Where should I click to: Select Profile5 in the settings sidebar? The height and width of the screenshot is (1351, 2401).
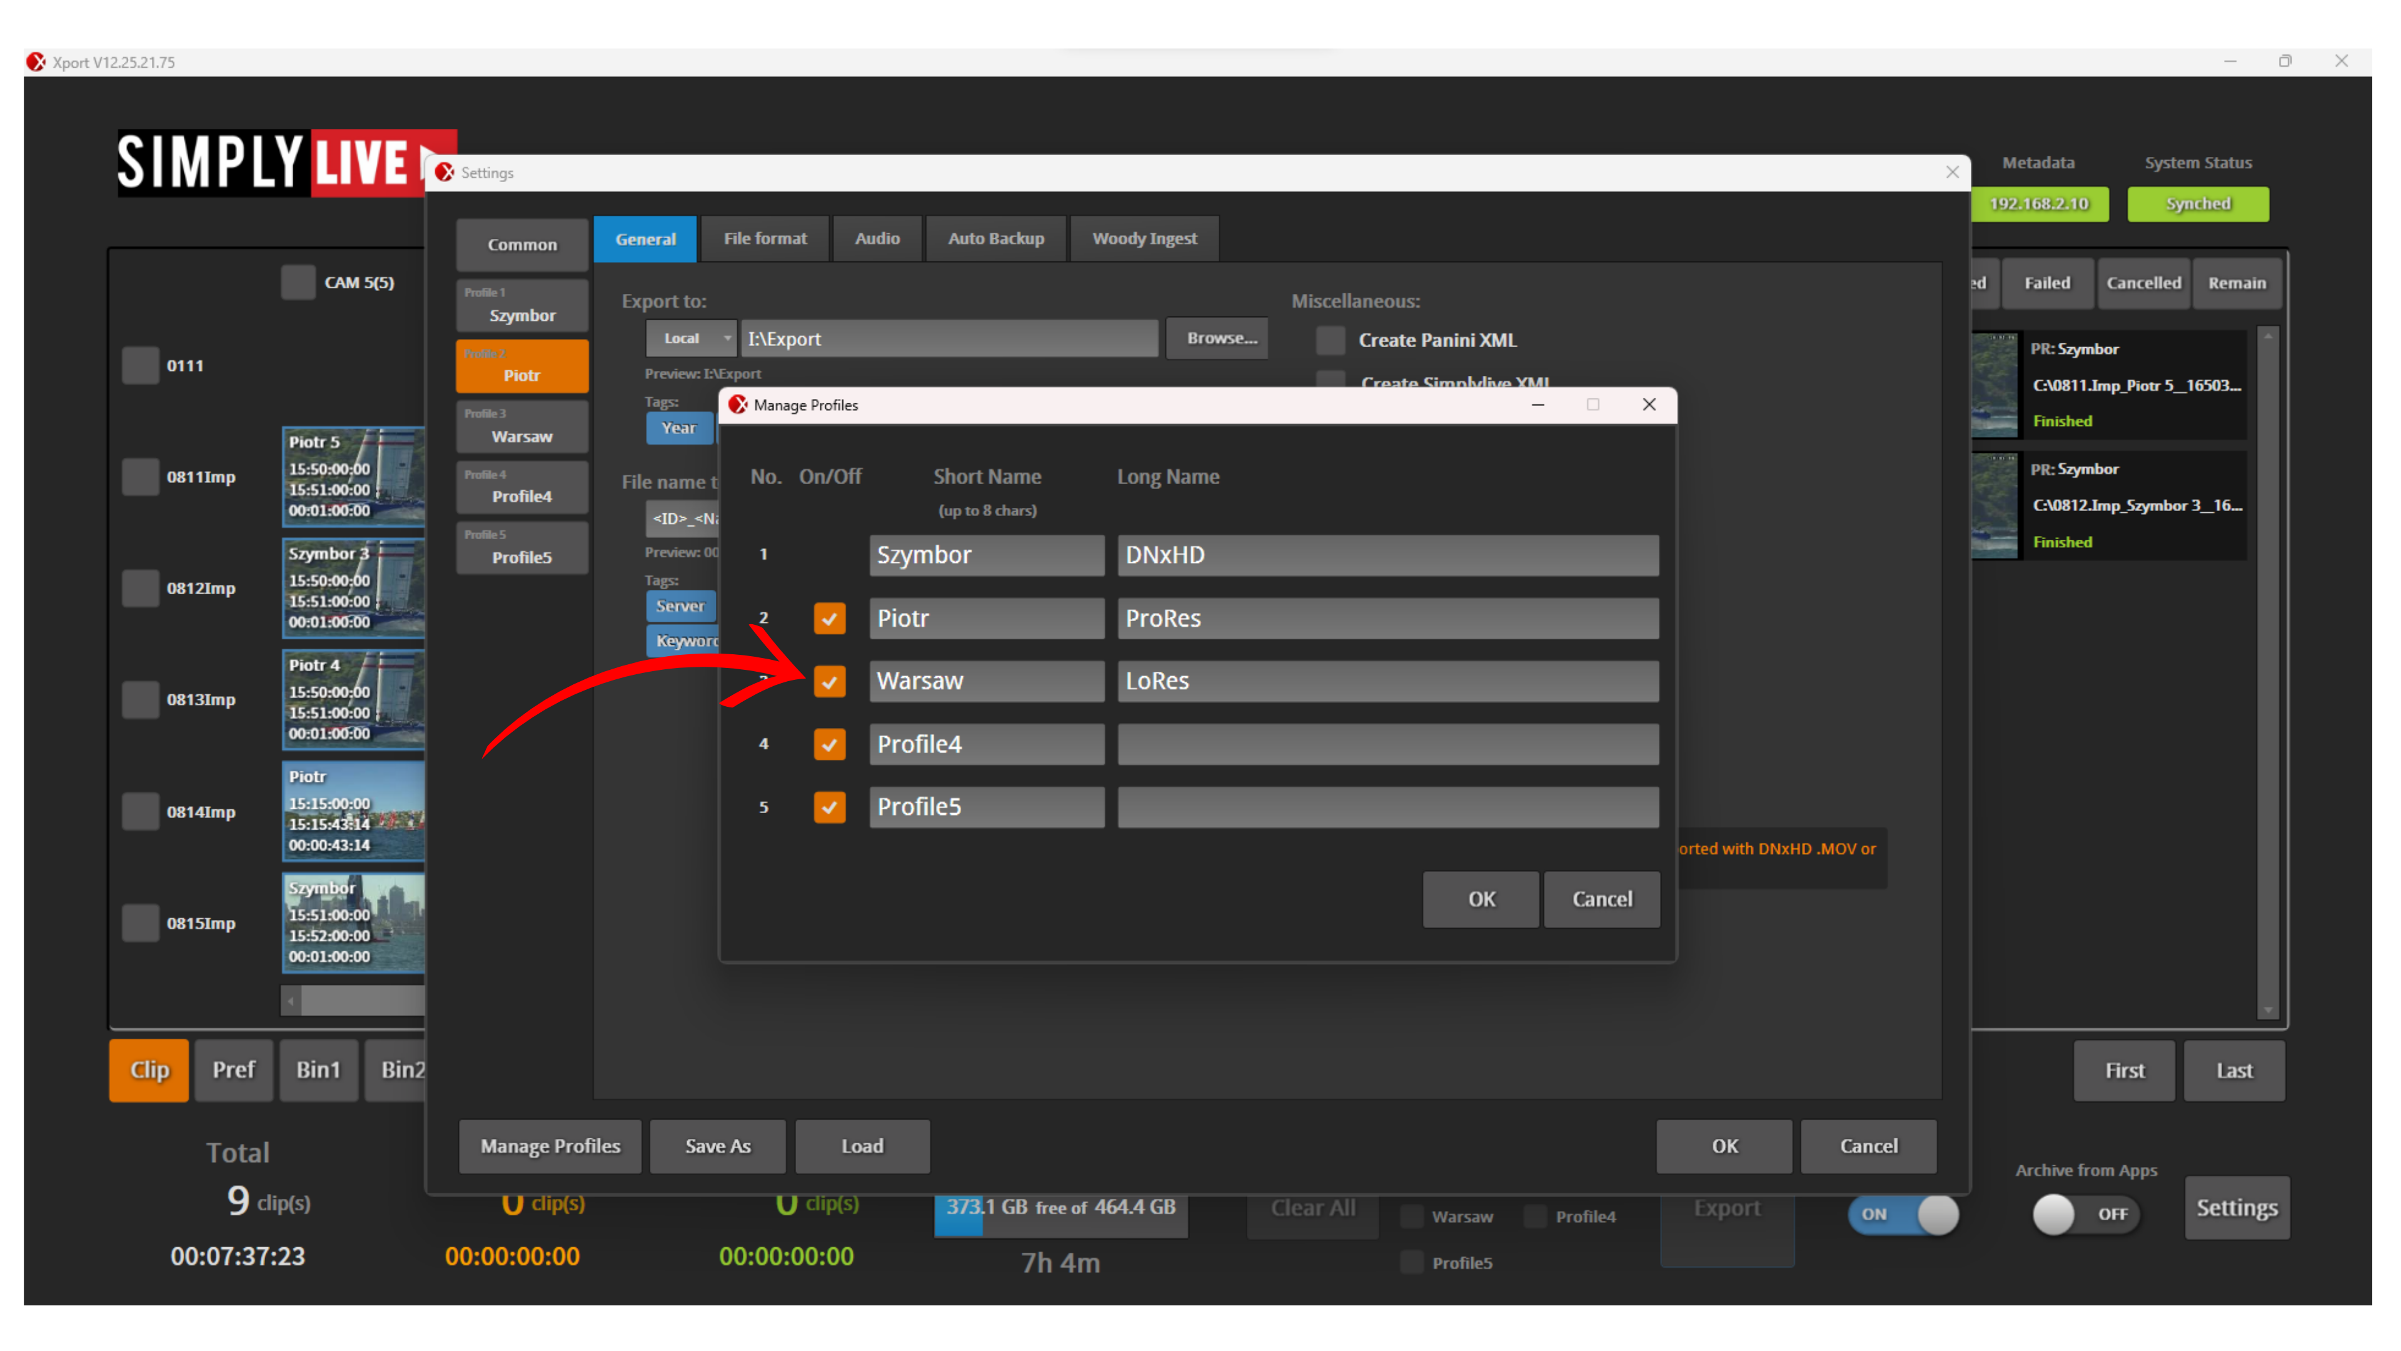[x=522, y=549]
